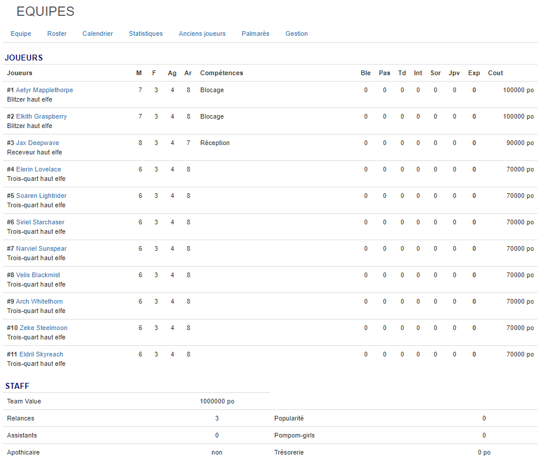Select Zeke Steelmoon from the roster
This screenshot has width=541, height=461.
click(x=43, y=328)
